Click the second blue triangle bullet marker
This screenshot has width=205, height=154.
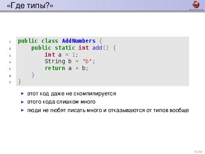tap(22, 102)
